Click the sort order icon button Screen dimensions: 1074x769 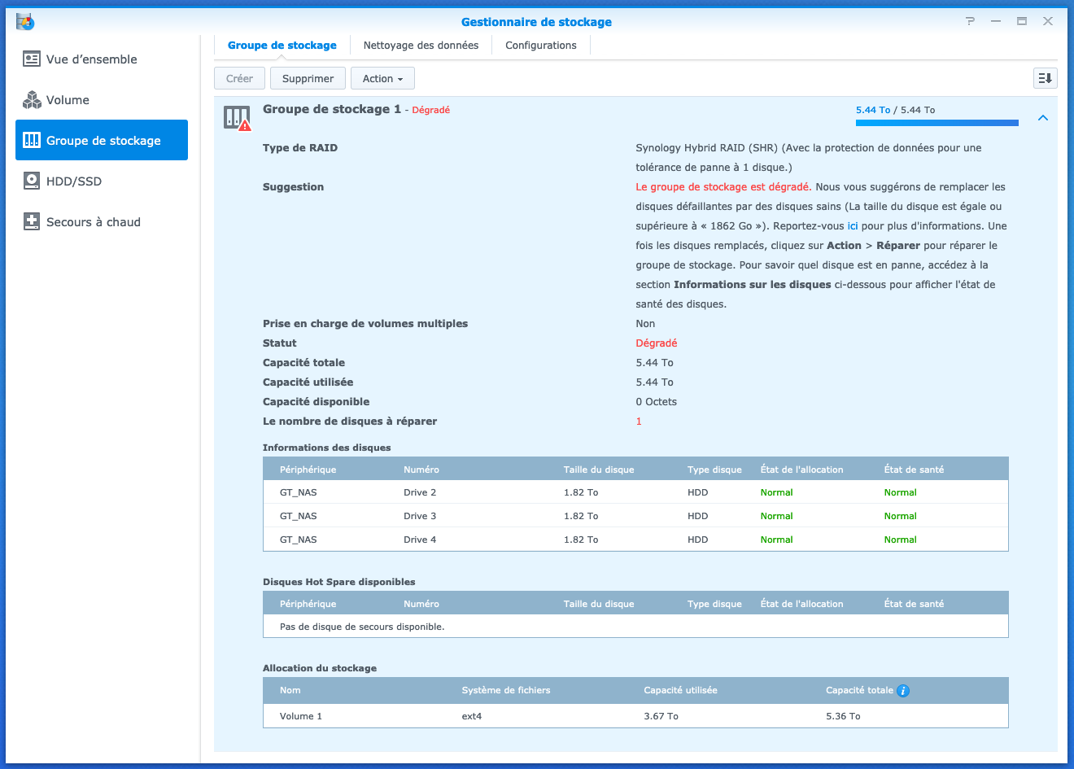click(1045, 78)
